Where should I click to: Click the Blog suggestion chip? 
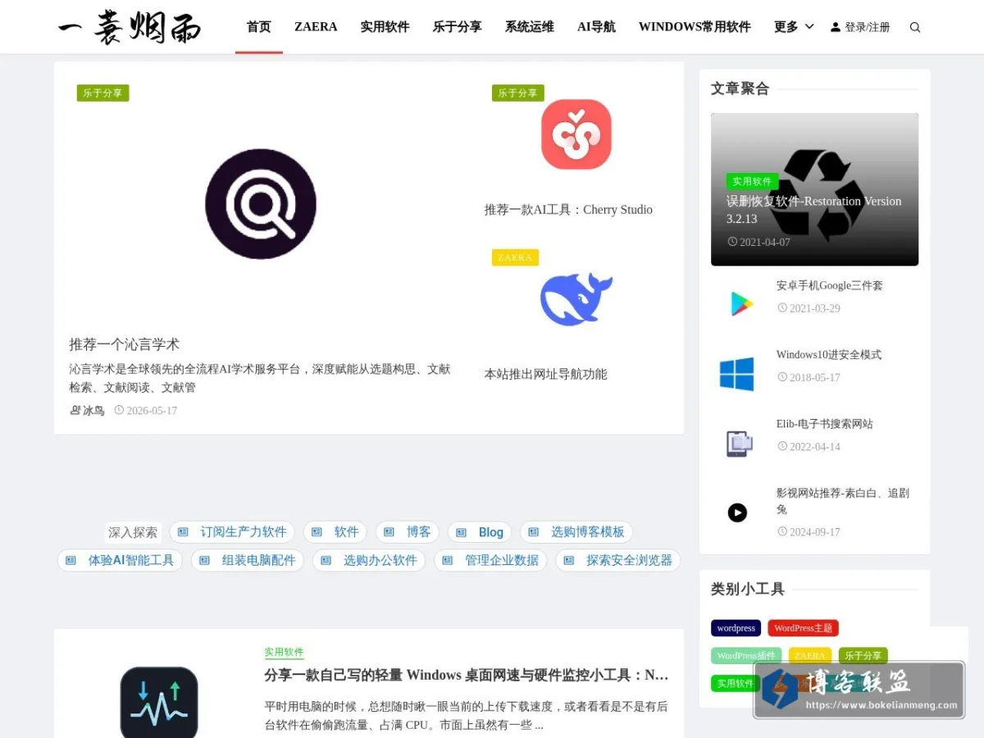pyautogui.click(x=480, y=532)
